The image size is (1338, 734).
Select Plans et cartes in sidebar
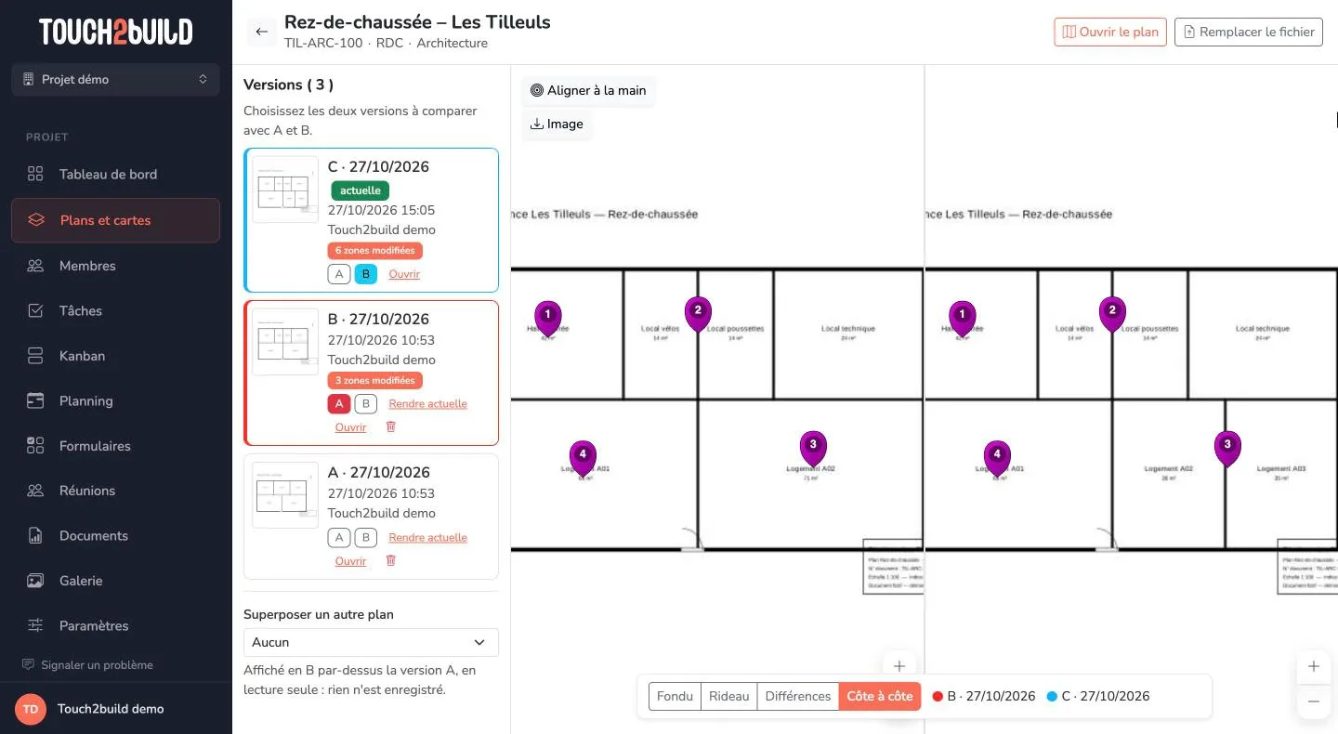pos(115,220)
